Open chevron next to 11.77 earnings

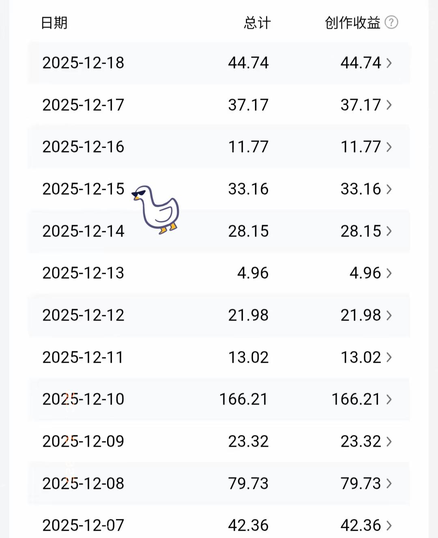coord(389,147)
